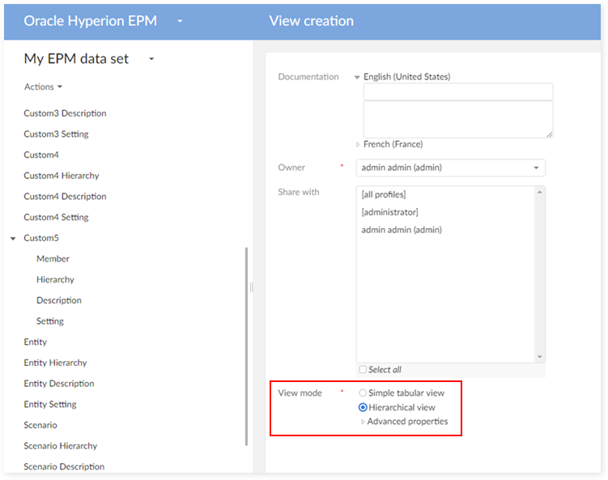Screen dimensions: 608x480
Task: Collapse the English (United States) documentation section
Action: [357, 77]
